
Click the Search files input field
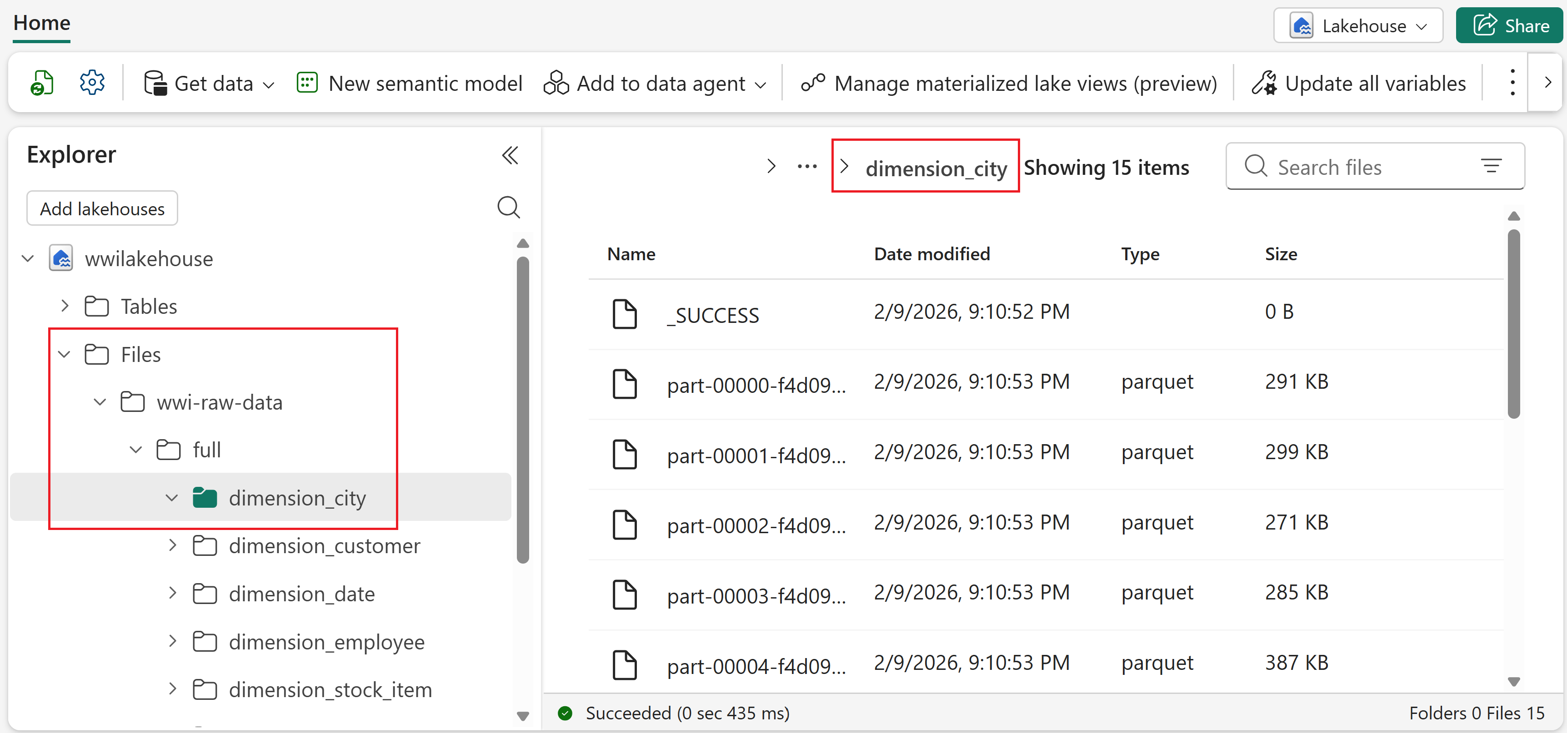(1369, 167)
